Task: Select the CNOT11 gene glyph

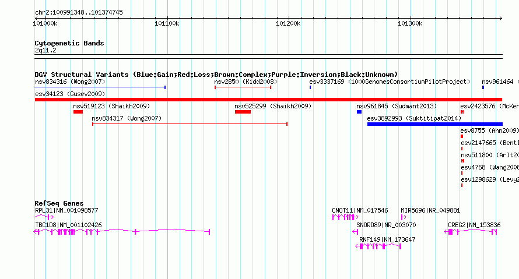Action: (345, 217)
